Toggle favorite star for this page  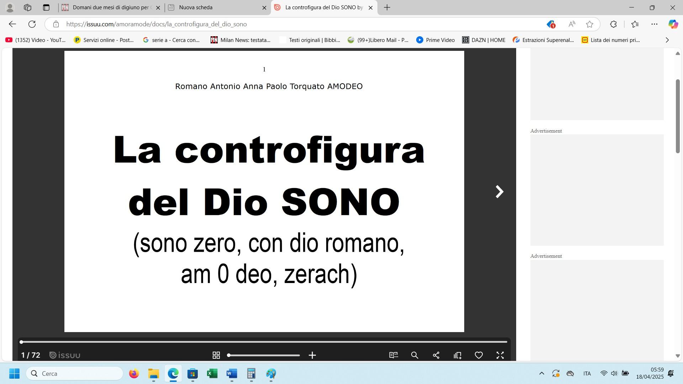[590, 24]
